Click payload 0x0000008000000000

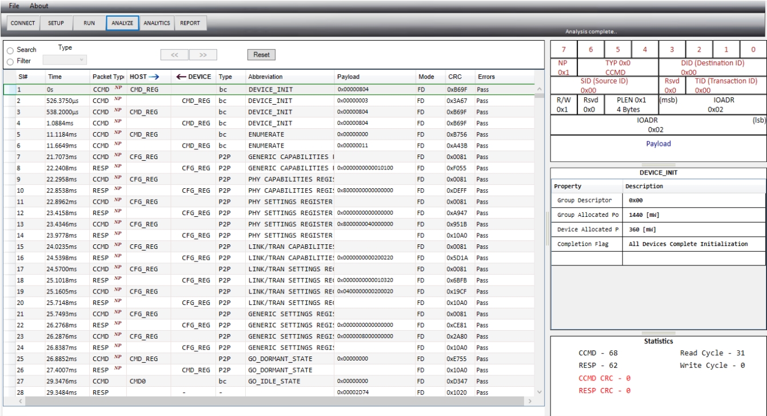coord(365,336)
